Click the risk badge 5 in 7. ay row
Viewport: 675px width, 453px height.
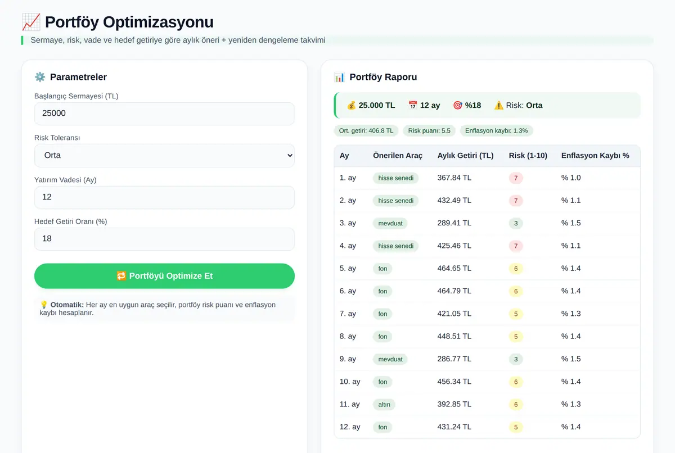(x=516, y=314)
